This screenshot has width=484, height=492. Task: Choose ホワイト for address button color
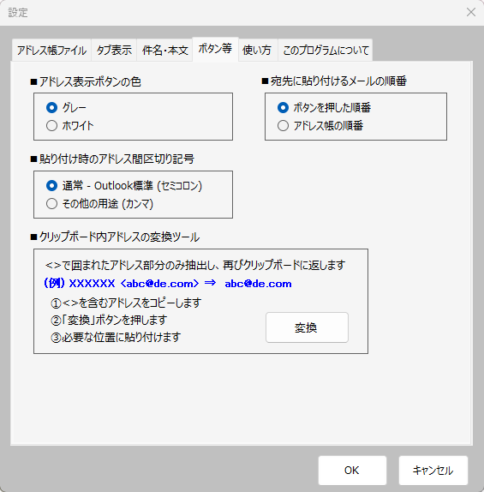coord(69,126)
